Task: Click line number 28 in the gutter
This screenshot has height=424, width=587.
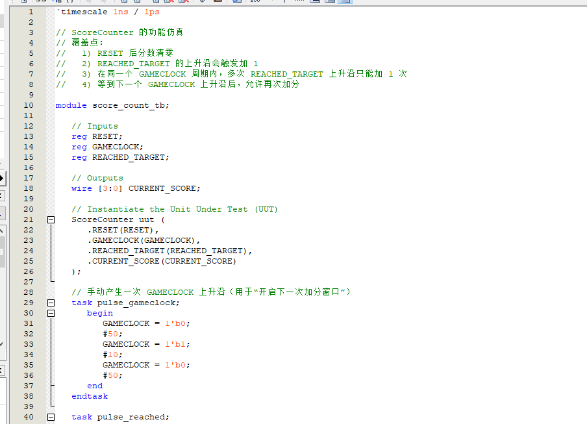Action: [x=29, y=292]
